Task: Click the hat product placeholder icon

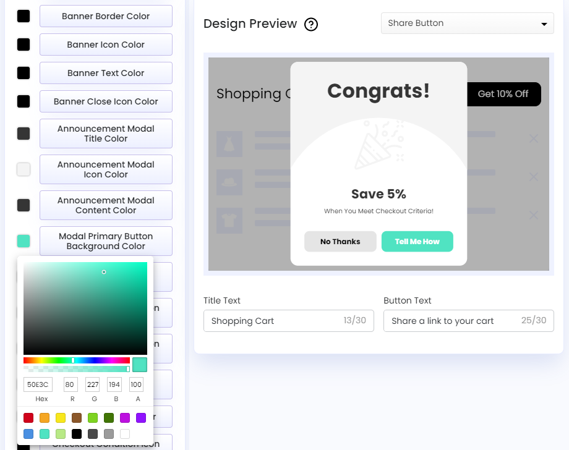Action: point(229,183)
